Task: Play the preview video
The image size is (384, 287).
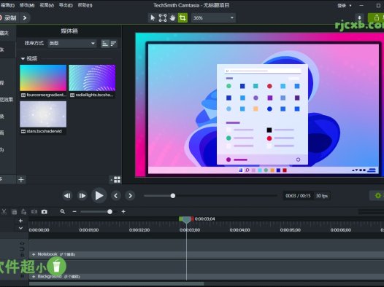Action: 99,196
